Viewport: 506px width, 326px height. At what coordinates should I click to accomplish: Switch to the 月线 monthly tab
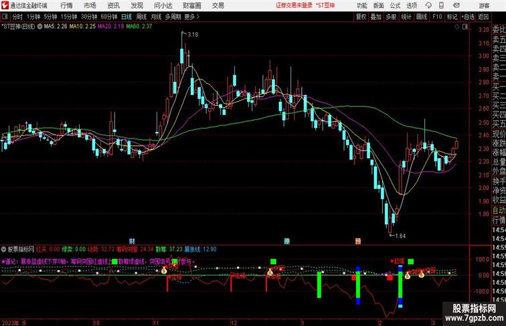[x=156, y=17]
